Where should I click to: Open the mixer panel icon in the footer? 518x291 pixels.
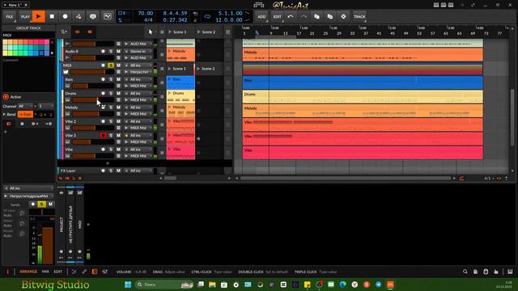pyautogui.click(x=105, y=272)
